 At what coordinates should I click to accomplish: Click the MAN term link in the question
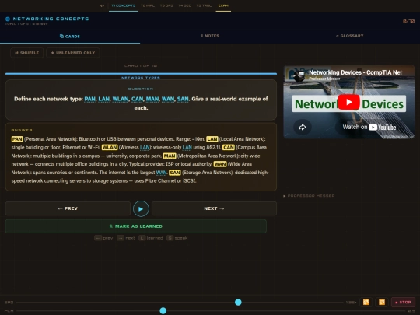pyautogui.click(x=152, y=99)
